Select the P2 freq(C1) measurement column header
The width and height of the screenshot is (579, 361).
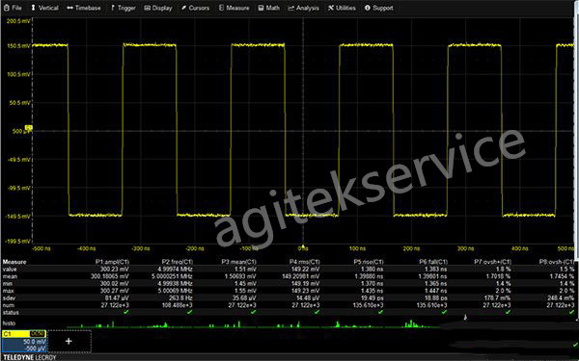[177, 262]
